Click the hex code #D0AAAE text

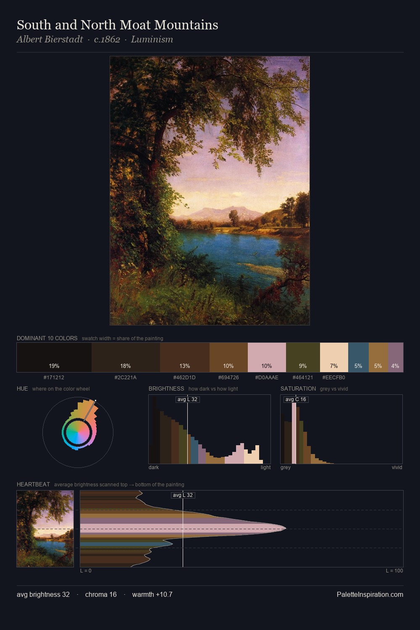point(267,378)
